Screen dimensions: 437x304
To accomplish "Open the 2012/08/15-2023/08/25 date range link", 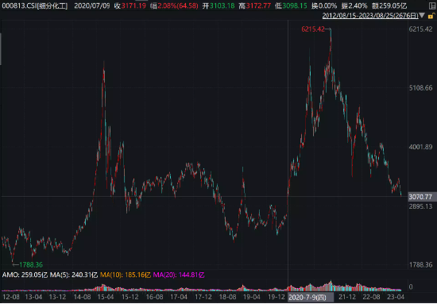I will coord(370,16).
